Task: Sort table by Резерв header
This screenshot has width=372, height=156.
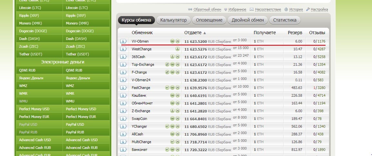Action: coord(295,33)
